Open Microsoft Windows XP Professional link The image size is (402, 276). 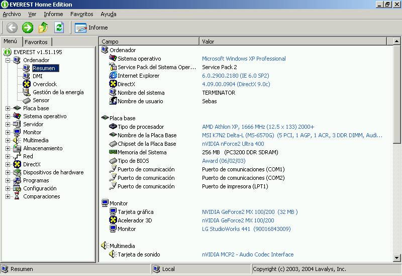[244, 59]
